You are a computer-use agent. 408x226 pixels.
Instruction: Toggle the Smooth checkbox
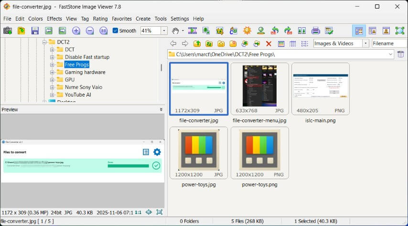(x=116, y=31)
